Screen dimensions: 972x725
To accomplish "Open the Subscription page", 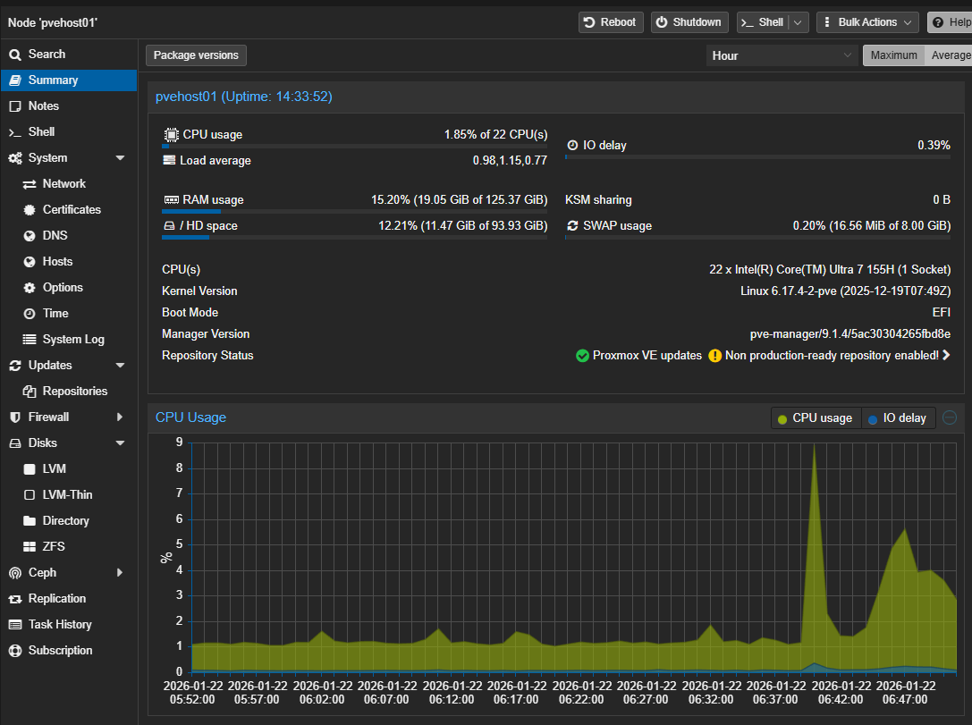I will click(60, 650).
